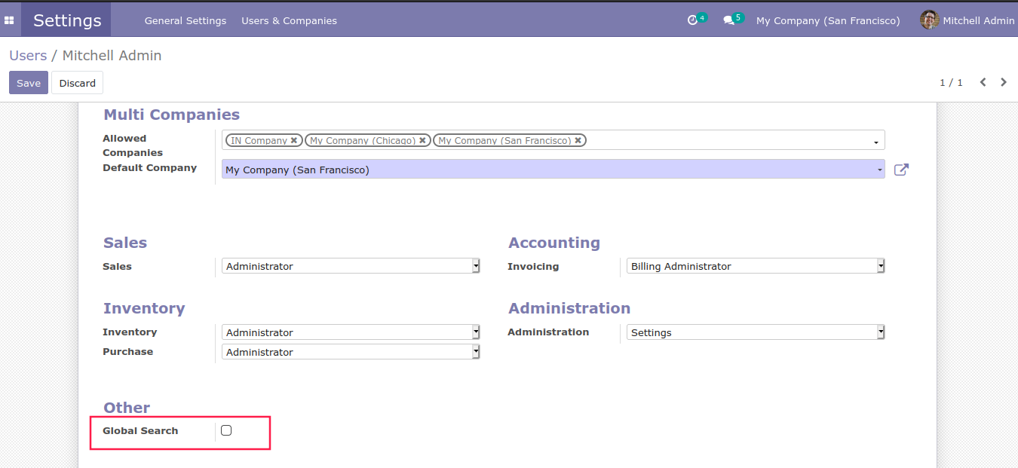This screenshot has height=468, width=1018.
Task: Open the Inventory access dropdown
Action: (351, 332)
